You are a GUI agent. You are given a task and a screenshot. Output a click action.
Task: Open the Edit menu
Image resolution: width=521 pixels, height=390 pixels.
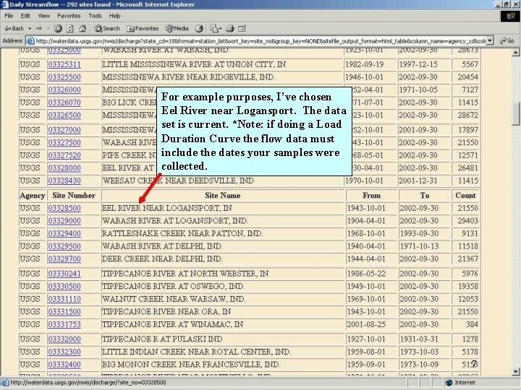click(x=25, y=16)
